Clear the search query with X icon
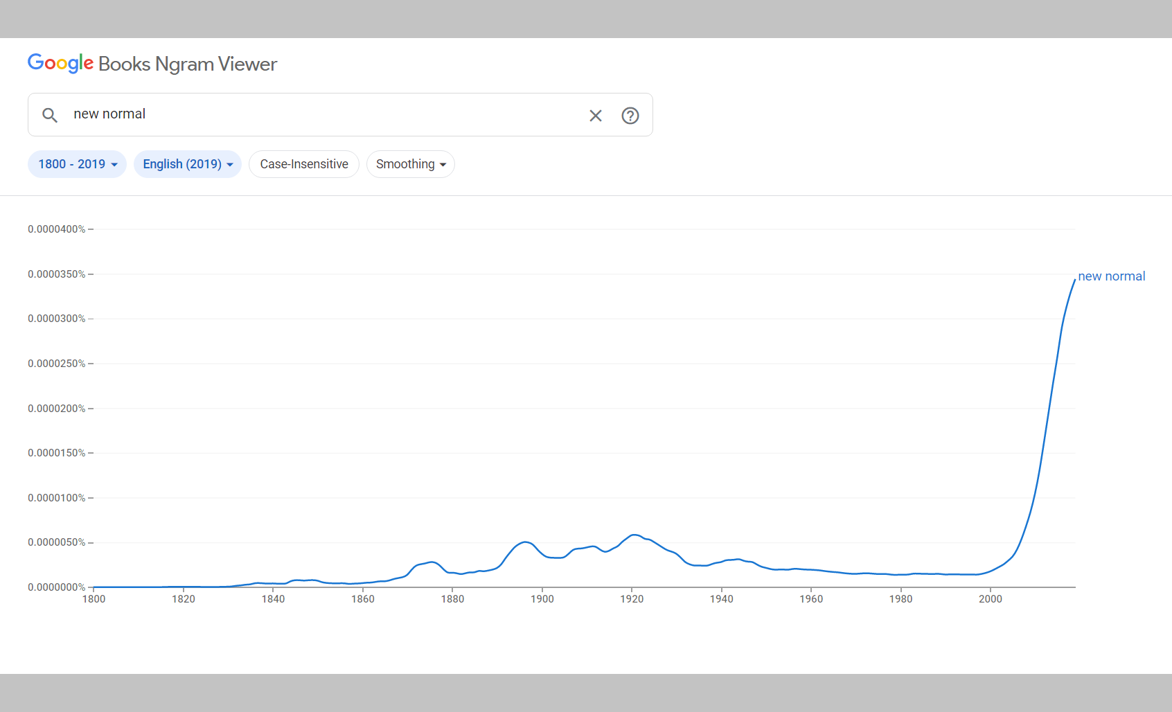 (596, 116)
